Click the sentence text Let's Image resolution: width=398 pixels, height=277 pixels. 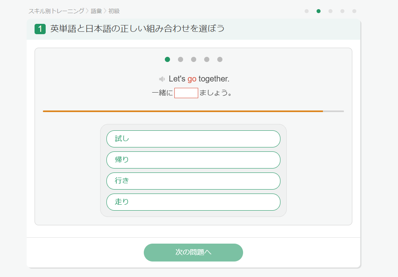pos(177,79)
